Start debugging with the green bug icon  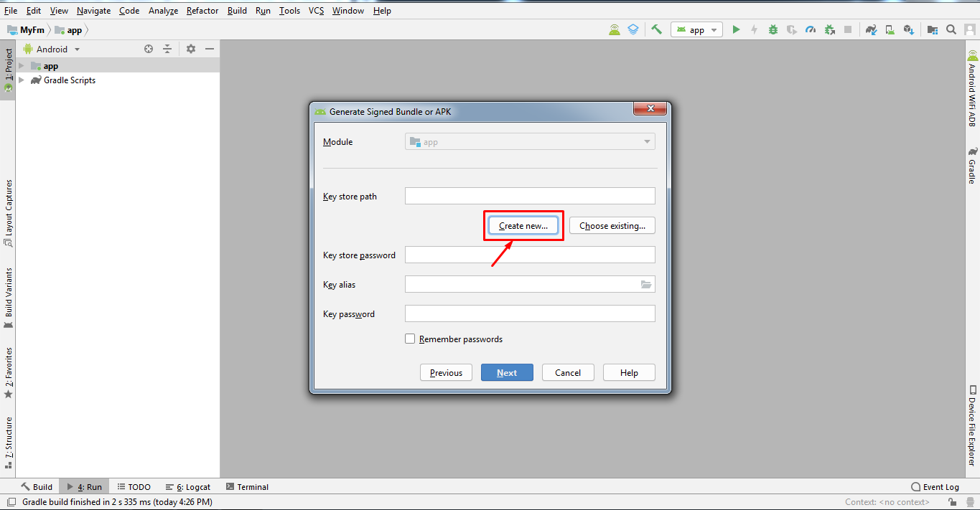click(773, 29)
